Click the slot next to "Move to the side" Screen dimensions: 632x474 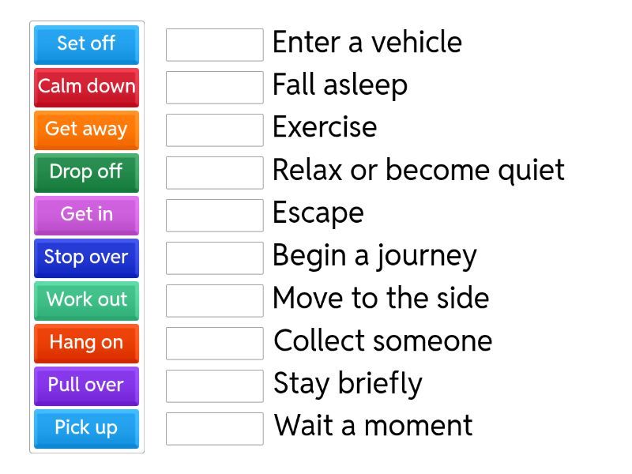(x=214, y=301)
